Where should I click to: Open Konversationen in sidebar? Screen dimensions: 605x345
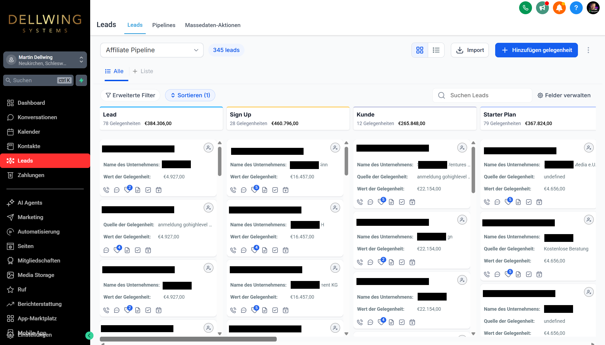(45, 117)
